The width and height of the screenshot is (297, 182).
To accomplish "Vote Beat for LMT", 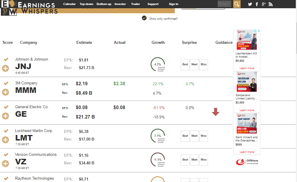I will tap(185, 136).
